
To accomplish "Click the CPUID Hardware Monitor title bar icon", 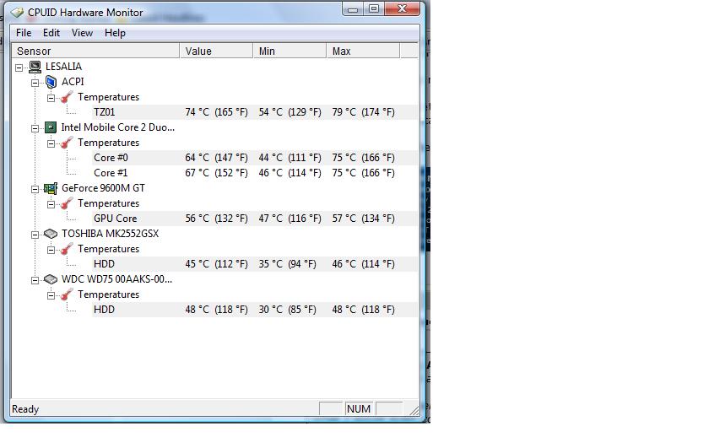I will (17, 12).
